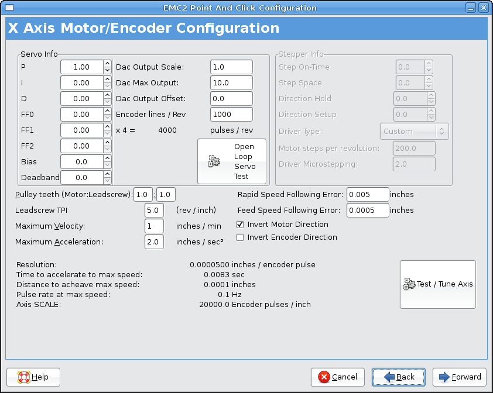Image resolution: width=493 pixels, height=393 pixels.
Task: Enable Invert Encoder Direction checkbox
Action: coord(240,237)
